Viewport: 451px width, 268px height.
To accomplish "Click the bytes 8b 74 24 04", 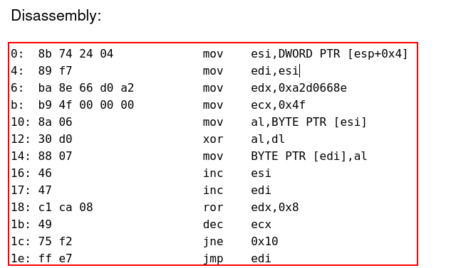I will point(76,54).
